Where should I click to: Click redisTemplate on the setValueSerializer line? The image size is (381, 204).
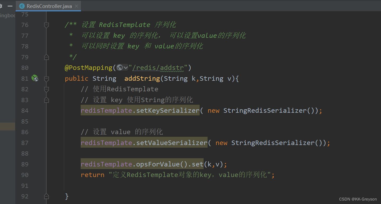tap(106, 143)
